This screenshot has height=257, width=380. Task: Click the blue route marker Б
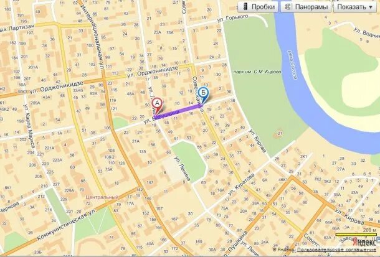point(203,95)
